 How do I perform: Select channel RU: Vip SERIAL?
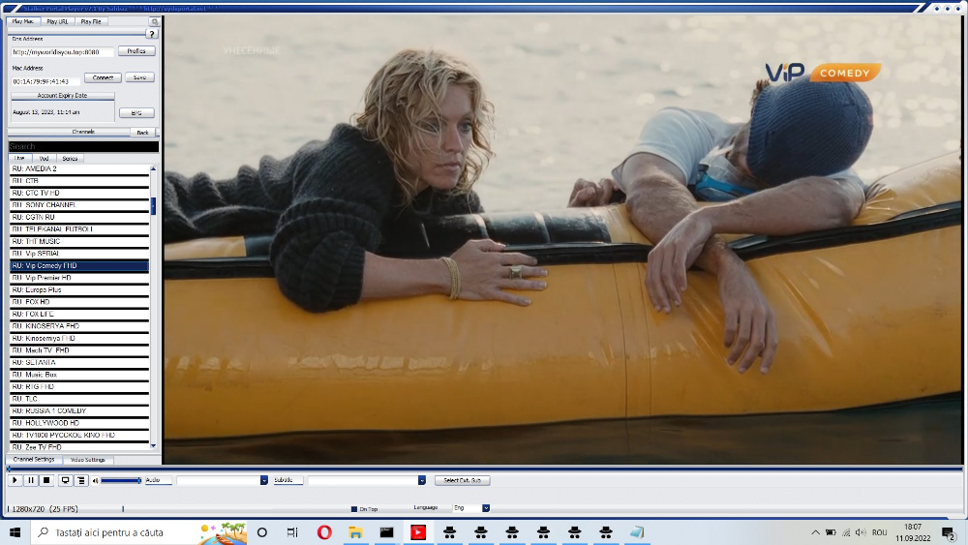point(79,253)
